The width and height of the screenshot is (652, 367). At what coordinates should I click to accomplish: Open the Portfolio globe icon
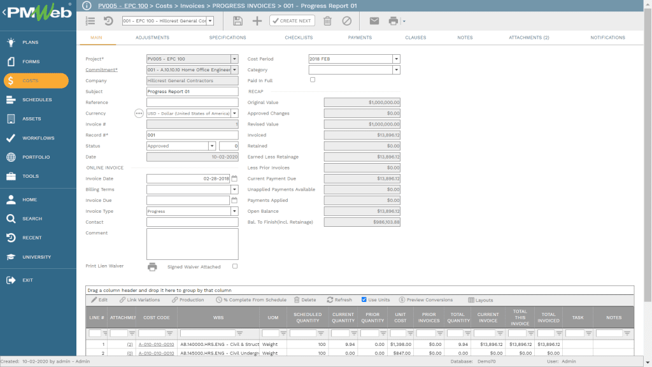coord(11,157)
